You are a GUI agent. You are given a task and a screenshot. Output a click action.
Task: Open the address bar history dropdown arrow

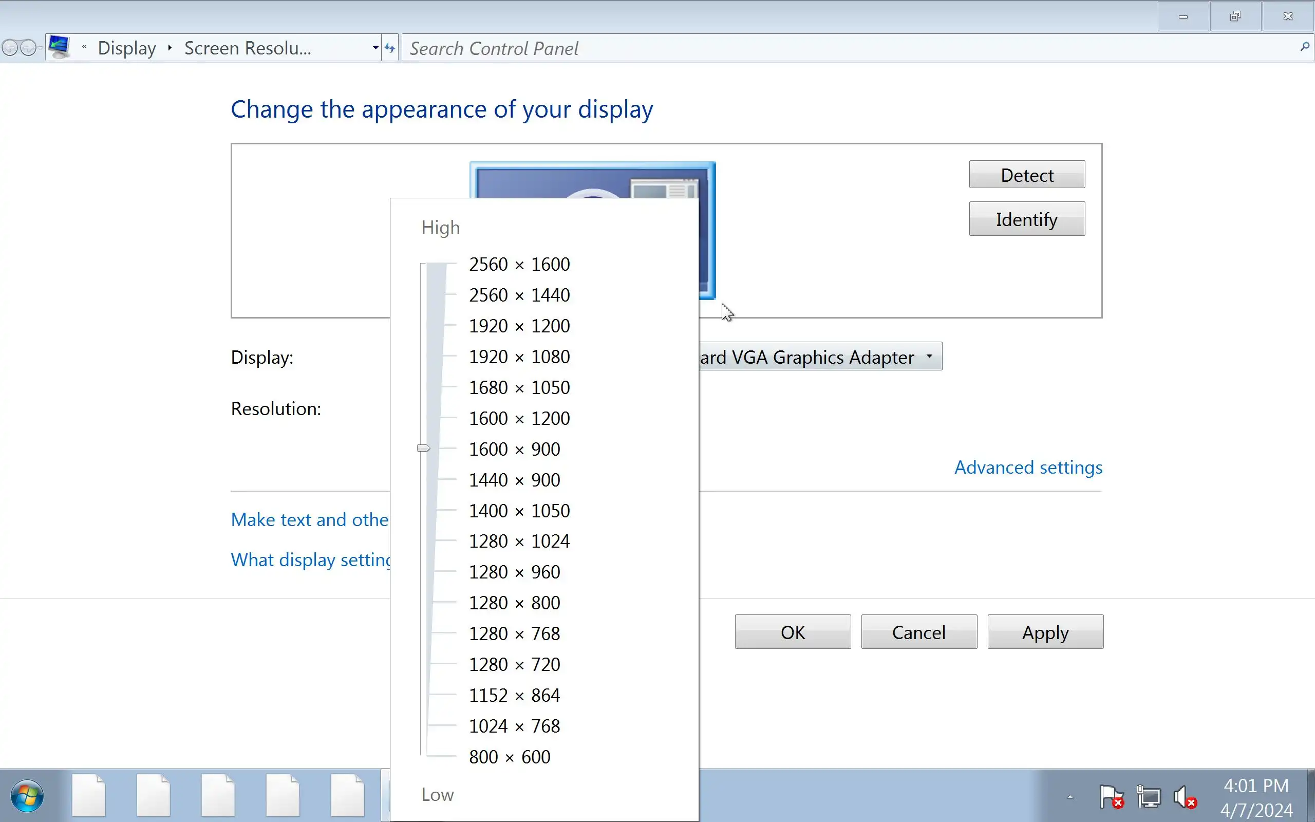pos(375,48)
